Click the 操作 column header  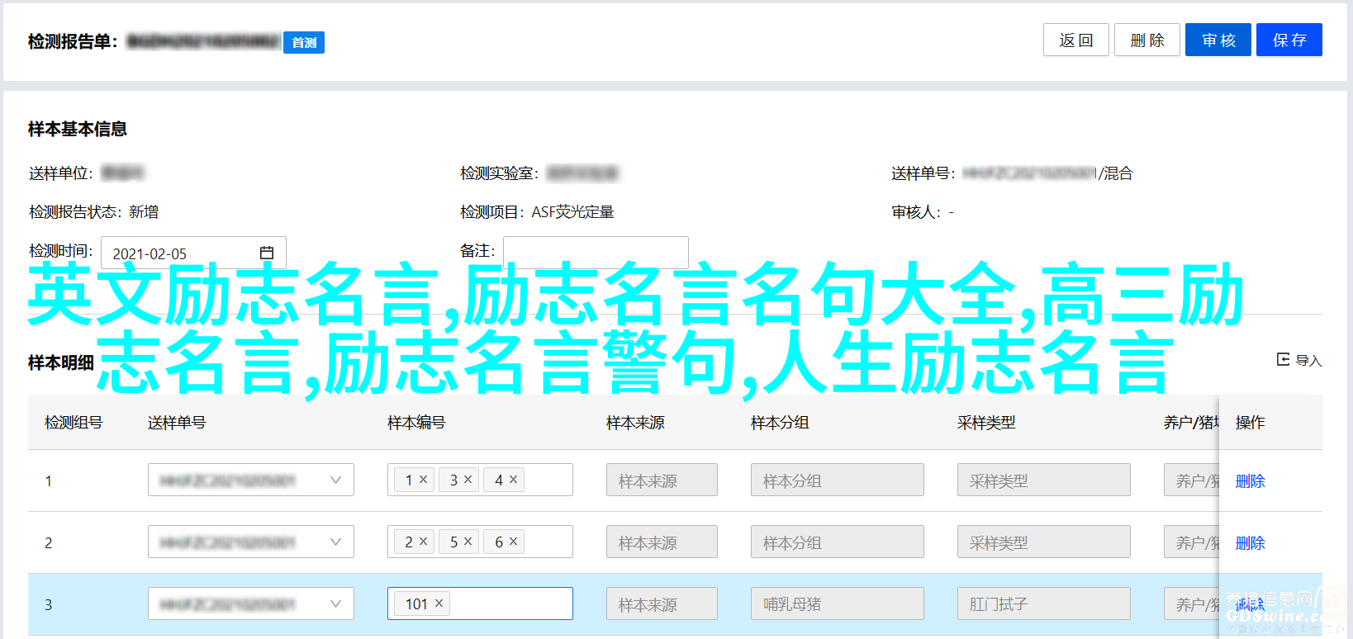[x=1250, y=422]
